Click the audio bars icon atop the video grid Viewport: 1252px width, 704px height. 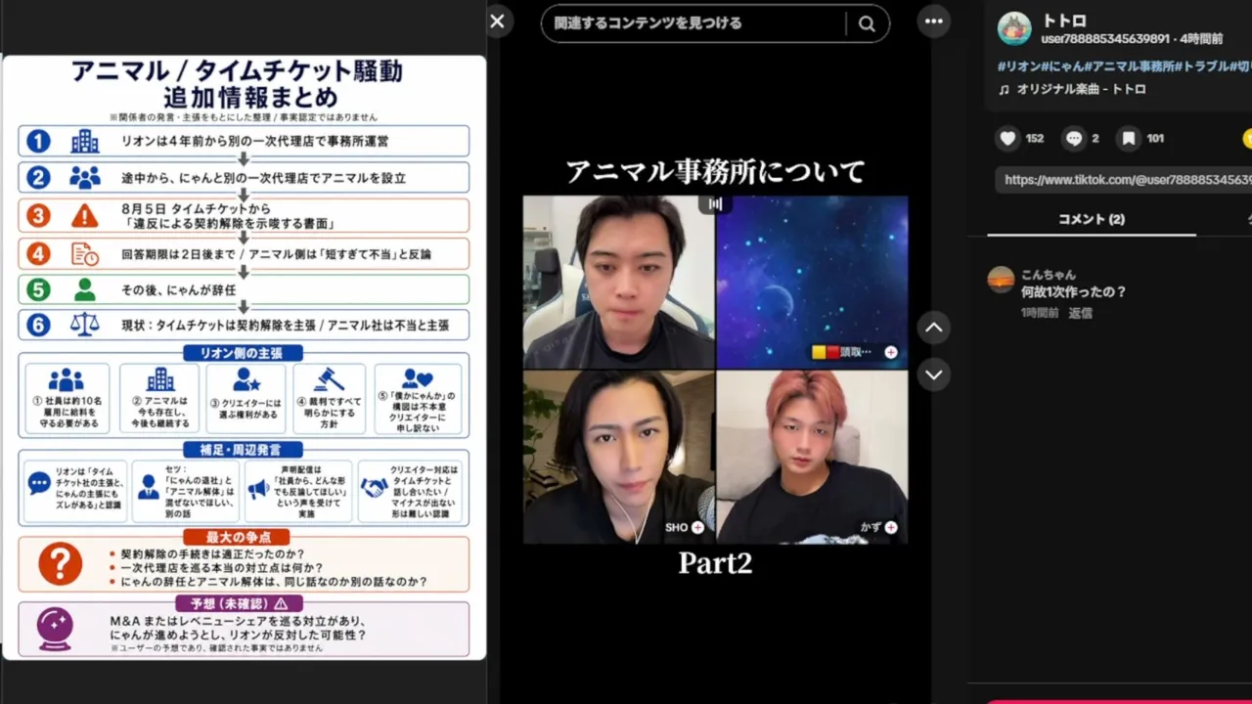point(715,203)
